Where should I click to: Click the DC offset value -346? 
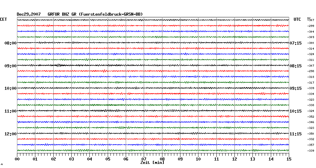click(x=311, y=122)
